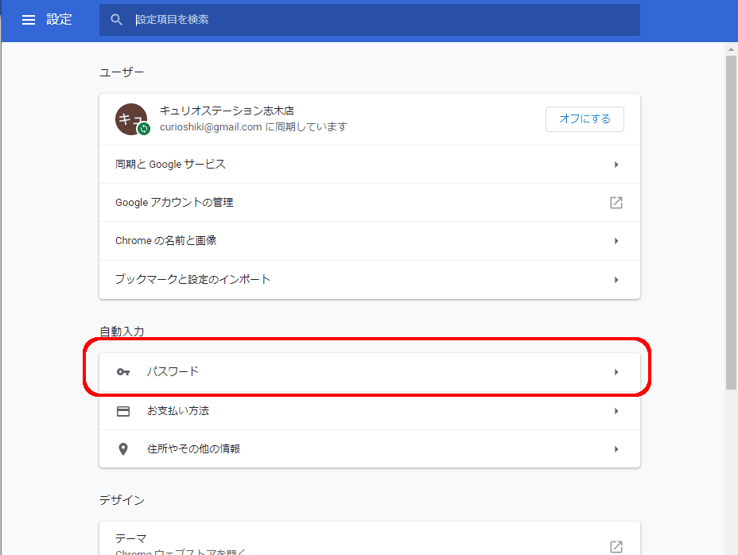The height and width of the screenshot is (555, 738).
Task: Open 住所やその他の情報 settings
Action: 370,449
